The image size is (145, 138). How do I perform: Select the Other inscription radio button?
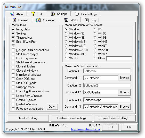[x=95, y=58]
